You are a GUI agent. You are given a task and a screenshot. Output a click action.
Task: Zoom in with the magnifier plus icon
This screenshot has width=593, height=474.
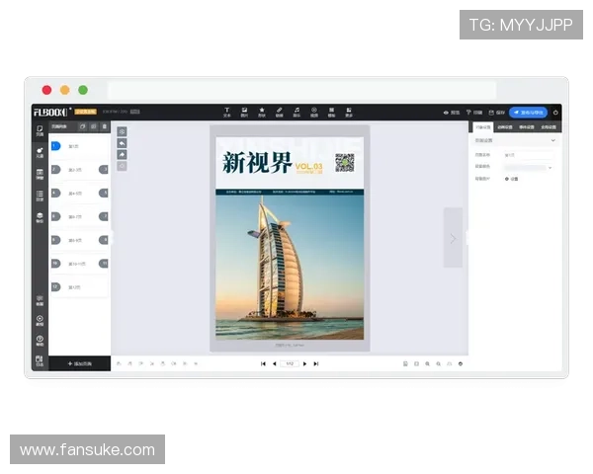427,363
